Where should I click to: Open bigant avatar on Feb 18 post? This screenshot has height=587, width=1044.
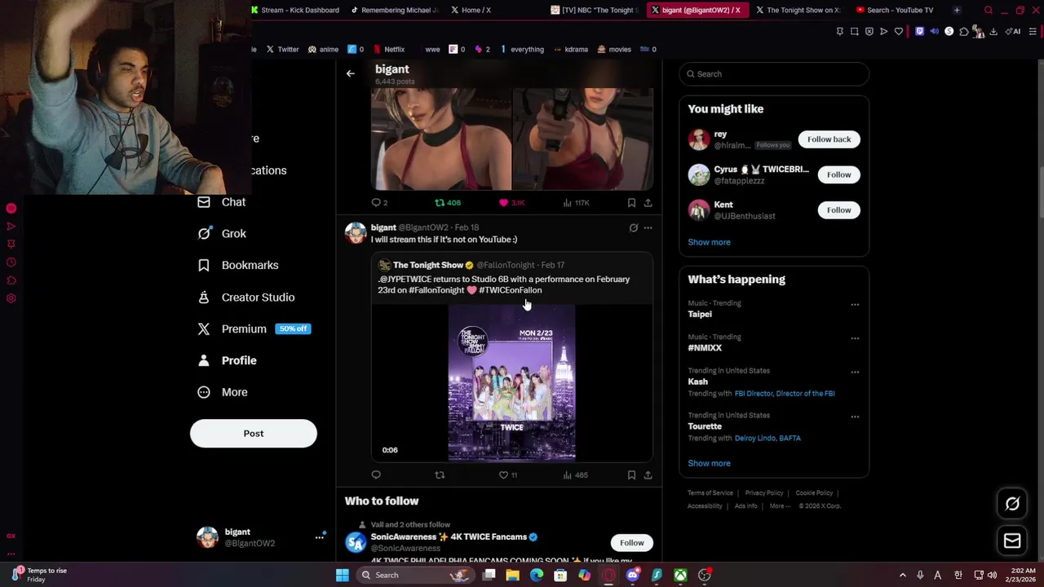tap(356, 233)
